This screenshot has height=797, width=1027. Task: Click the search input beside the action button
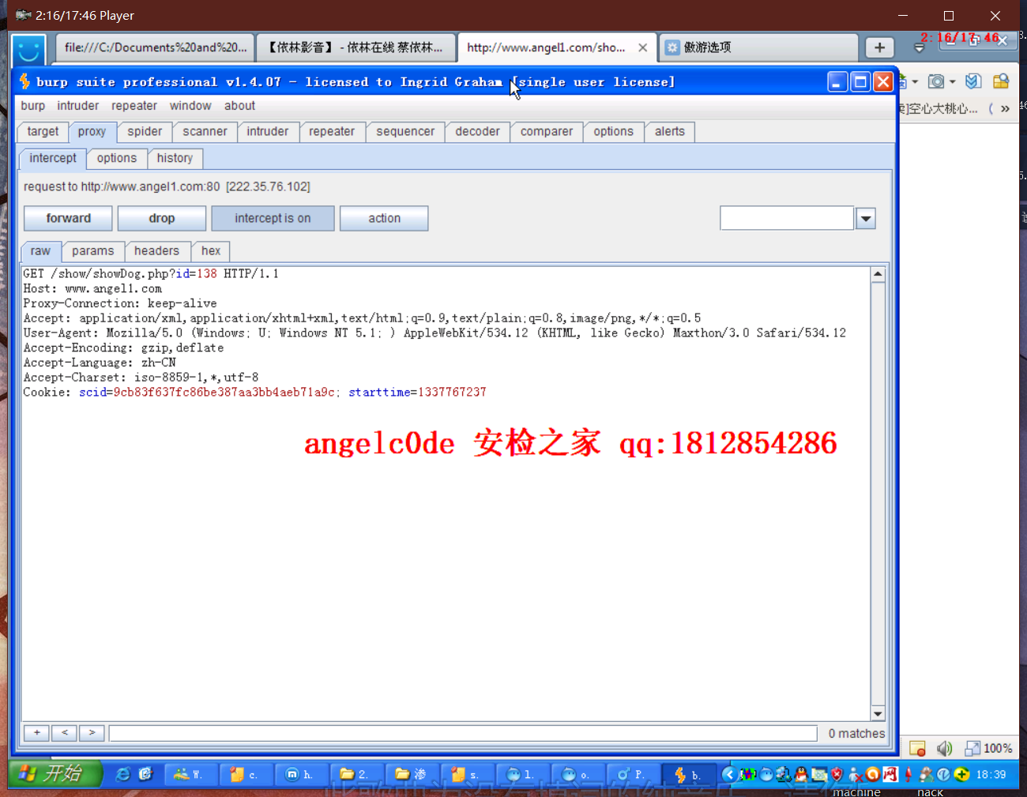(x=787, y=219)
